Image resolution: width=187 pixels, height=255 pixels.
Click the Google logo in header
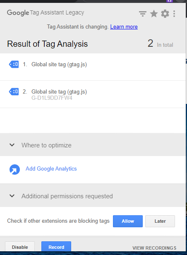[x=18, y=13]
